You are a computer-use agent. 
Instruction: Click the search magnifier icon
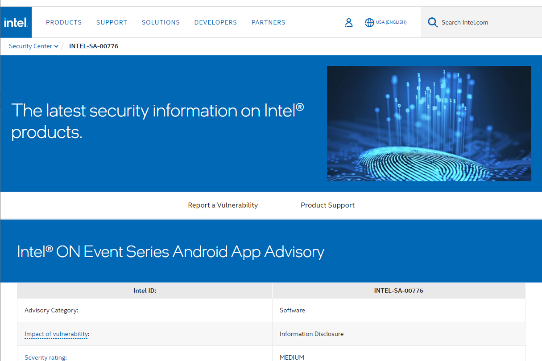pyautogui.click(x=432, y=22)
